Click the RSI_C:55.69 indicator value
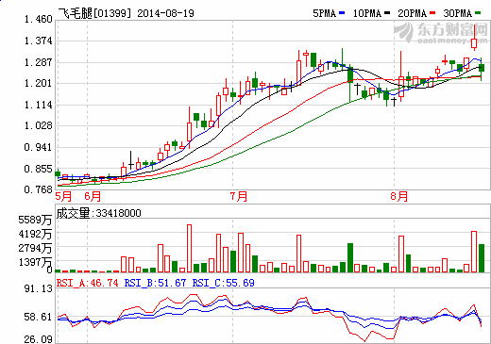 tap(224, 283)
